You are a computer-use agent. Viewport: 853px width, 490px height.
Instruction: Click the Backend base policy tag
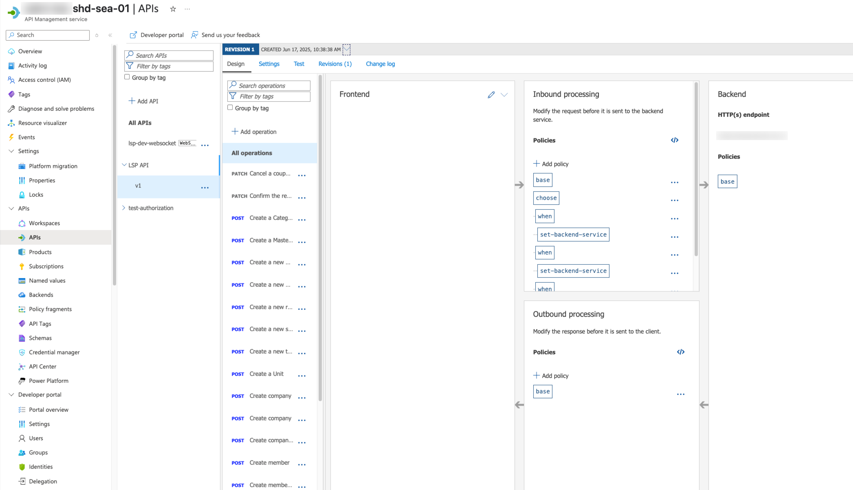[x=727, y=182]
